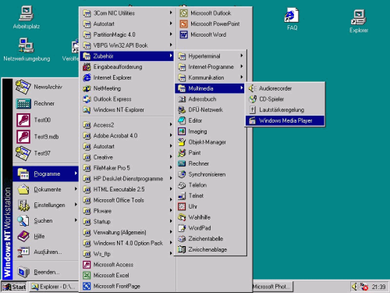Open the Eingabeaufforderung icon
This screenshot has height=293, width=390.
click(x=87, y=67)
